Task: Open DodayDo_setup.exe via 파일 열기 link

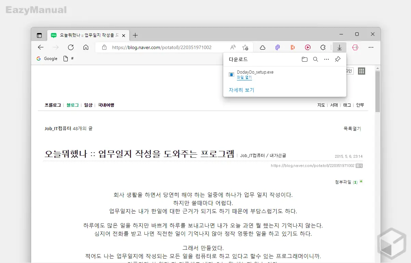Action: coord(244,77)
